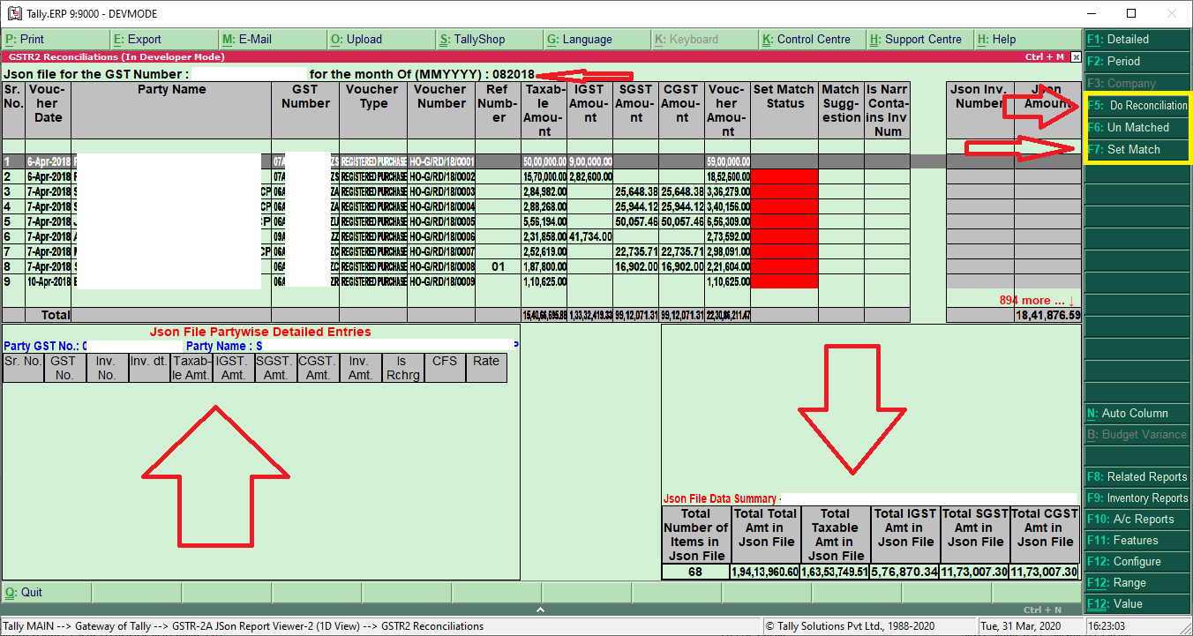The width and height of the screenshot is (1193, 636).
Task: Click the '894 more' indicator
Action: tap(1037, 301)
